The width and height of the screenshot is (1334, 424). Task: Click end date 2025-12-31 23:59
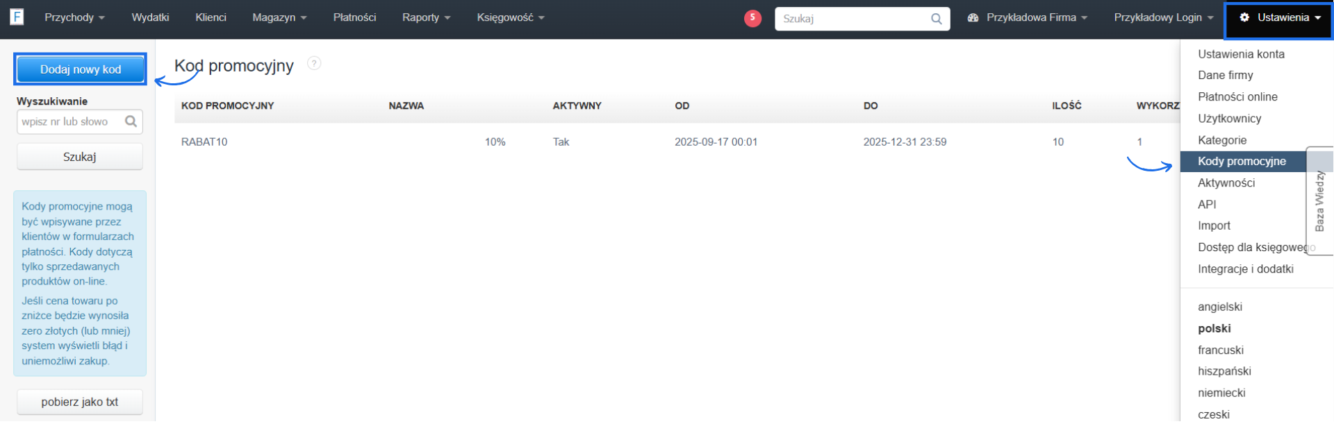pos(905,142)
